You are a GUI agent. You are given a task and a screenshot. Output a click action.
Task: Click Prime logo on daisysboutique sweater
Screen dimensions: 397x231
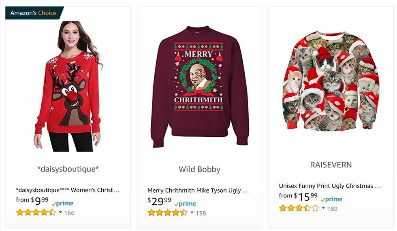coord(62,203)
